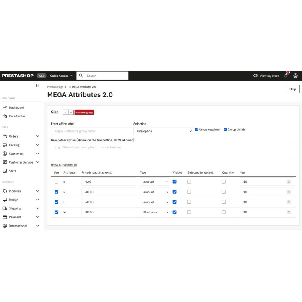
Task: Open the user profile icon
Action: pyautogui.click(x=295, y=75)
